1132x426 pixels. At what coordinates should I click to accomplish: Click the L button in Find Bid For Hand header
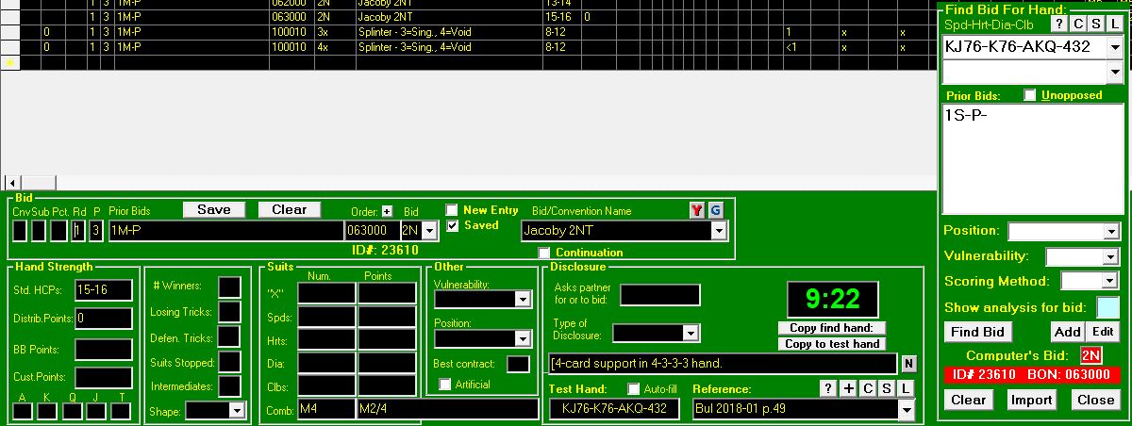pos(1114,24)
